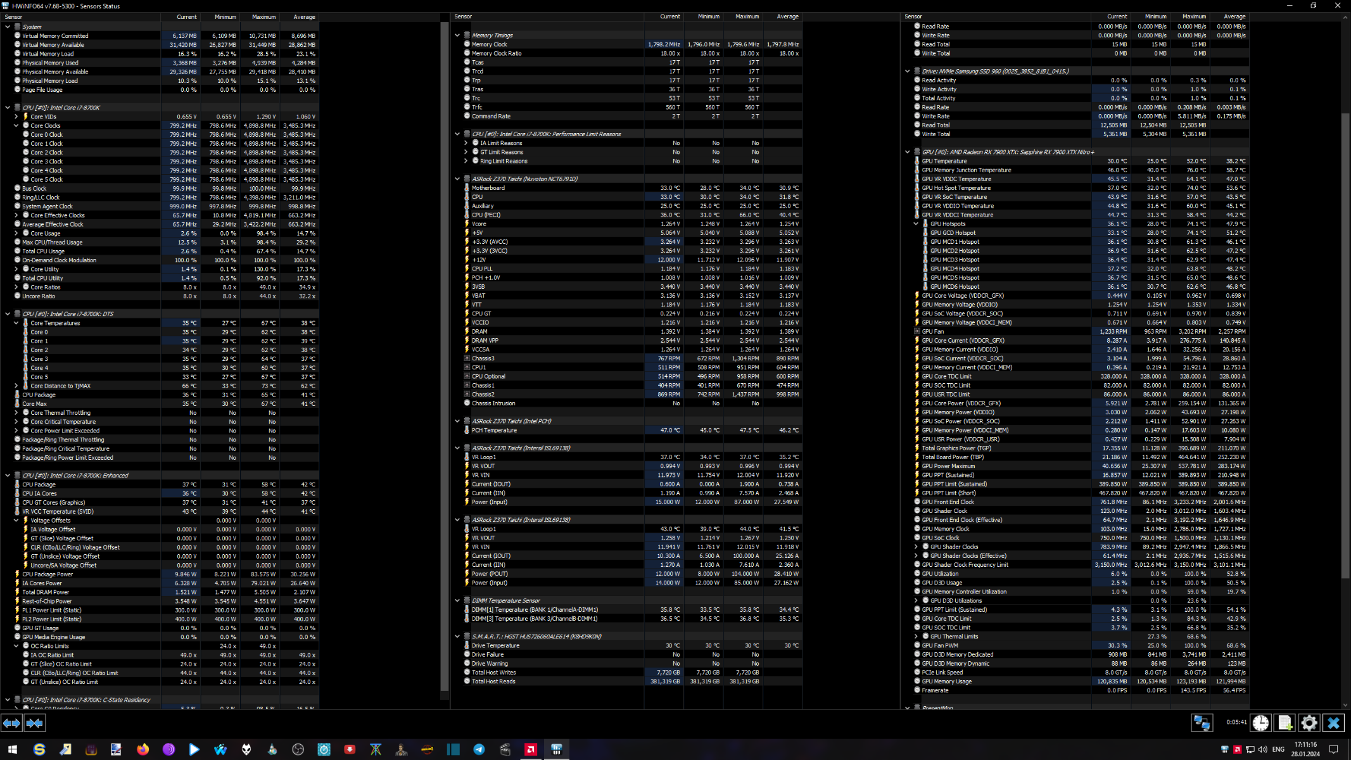This screenshot has width=1351, height=760.
Task: Open sensor settings gear icon
Action: [x=1309, y=723]
